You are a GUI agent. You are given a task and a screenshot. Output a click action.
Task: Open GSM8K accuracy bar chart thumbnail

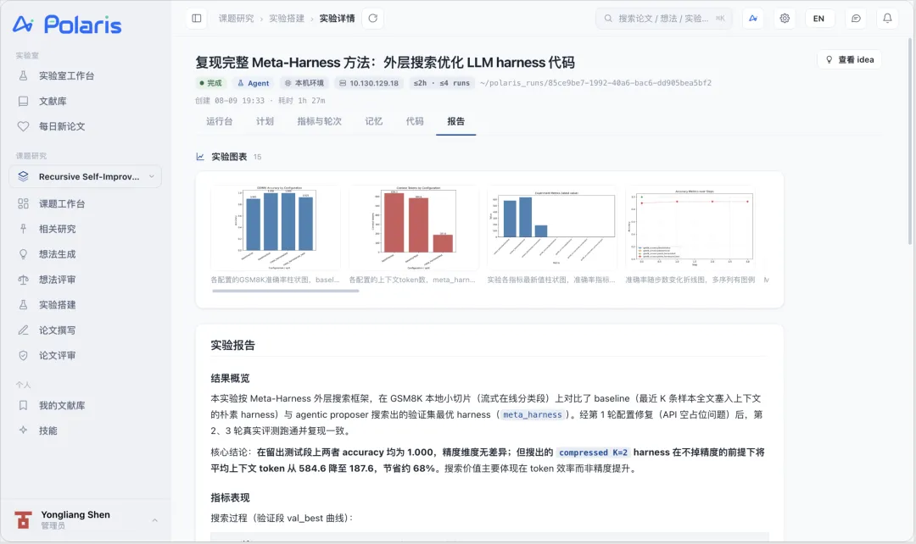(276, 228)
